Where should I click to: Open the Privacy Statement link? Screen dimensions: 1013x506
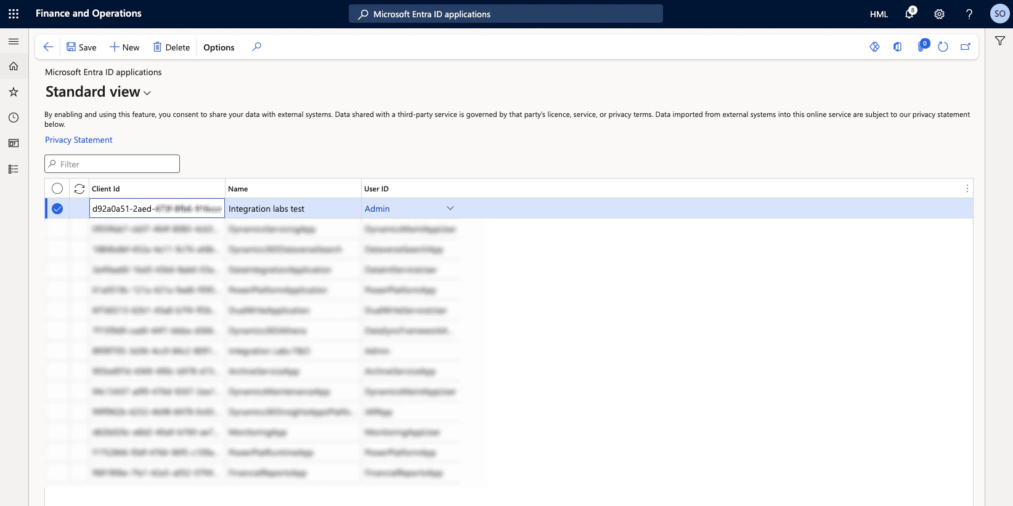pyautogui.click(x=79, y=140)
